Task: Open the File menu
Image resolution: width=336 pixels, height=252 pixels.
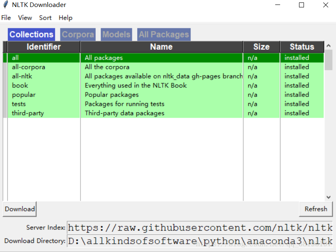Action: [x=6, y=18]
